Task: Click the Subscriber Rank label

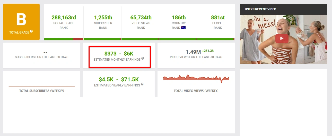Action: [103, 25]
